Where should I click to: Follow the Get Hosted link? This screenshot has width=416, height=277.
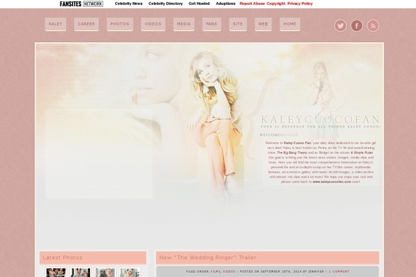point(199,3)
